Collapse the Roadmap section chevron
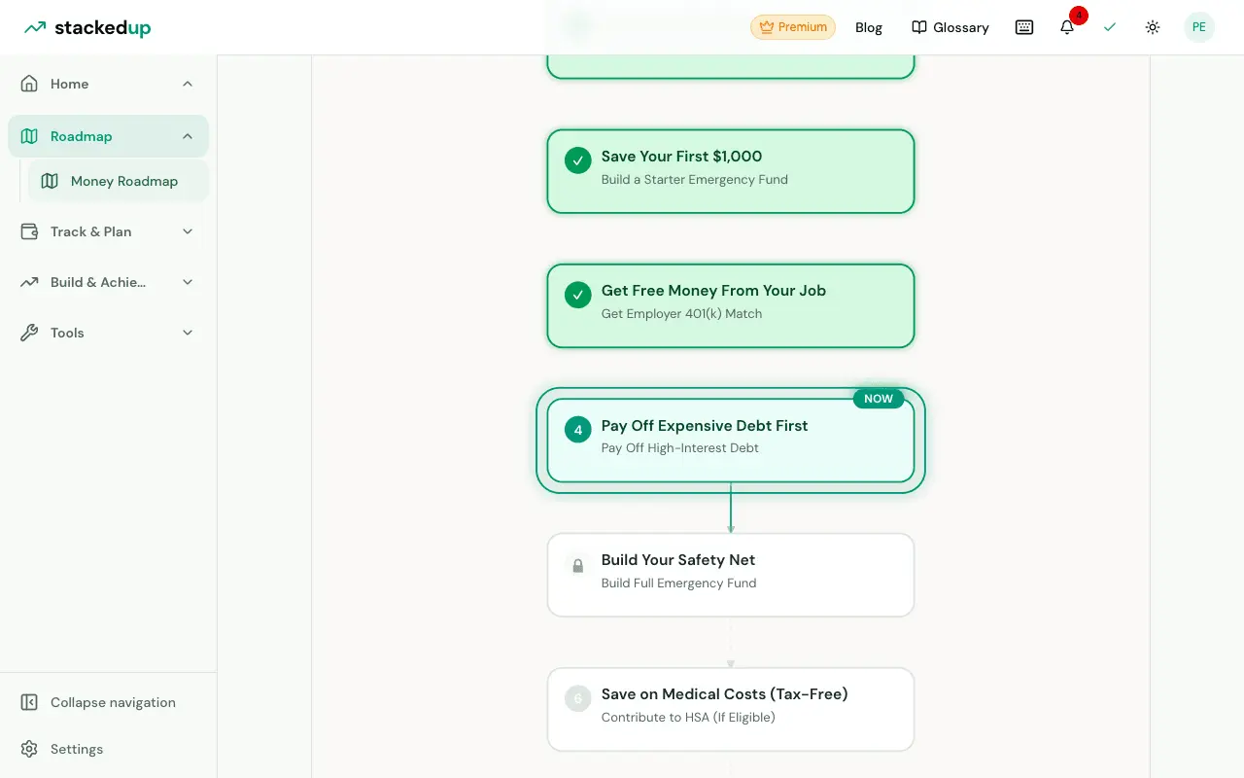Viewport: 1244px width, 778px height. 188,136
